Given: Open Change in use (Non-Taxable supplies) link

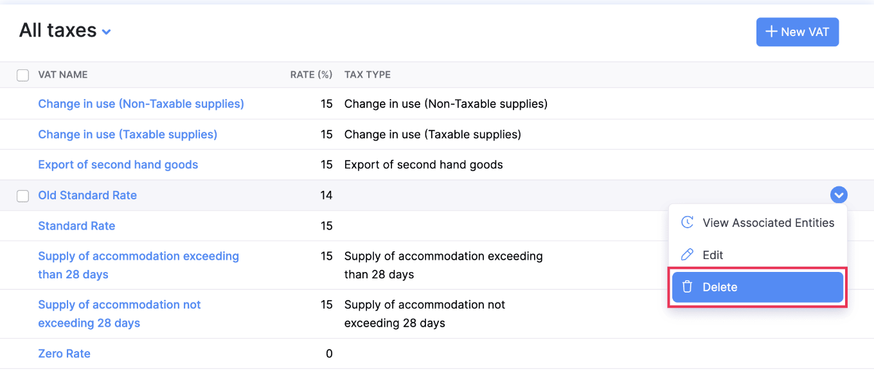Looking at the screenshot, I should (141, 104).
